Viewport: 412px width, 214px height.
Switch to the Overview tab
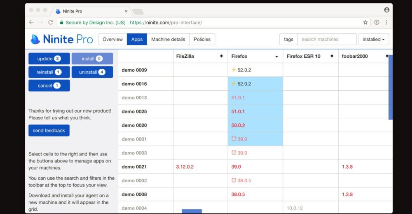[112, 39]
